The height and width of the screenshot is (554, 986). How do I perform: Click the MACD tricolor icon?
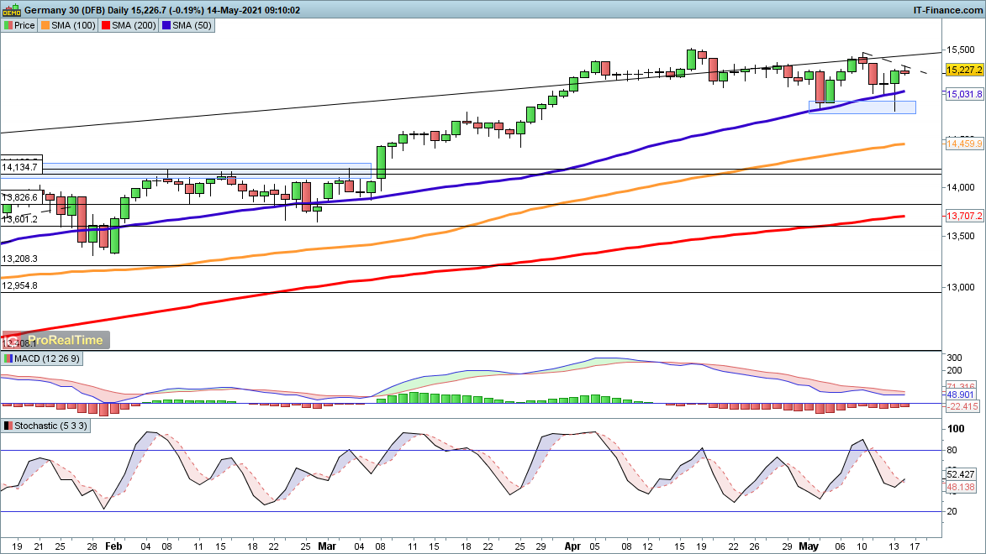click(x=8, y=358)
